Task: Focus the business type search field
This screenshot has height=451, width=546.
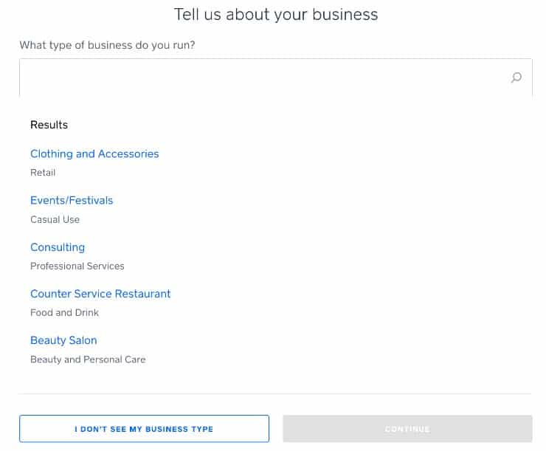Action: click(275, 78)
